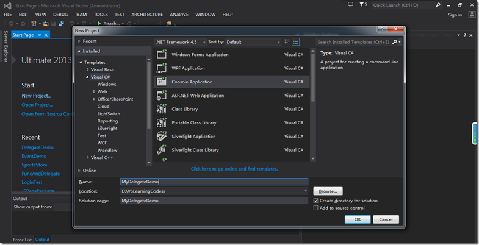
Task: Open the Location path dropdown arrow
Action: (306, 191)
